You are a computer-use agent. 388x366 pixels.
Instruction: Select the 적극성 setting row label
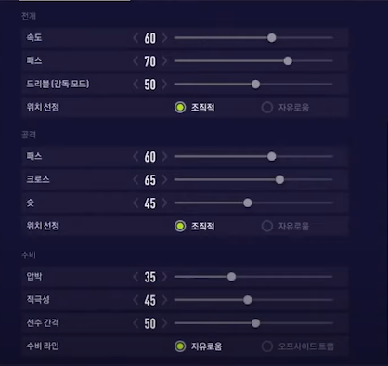(x=38, y=300)
